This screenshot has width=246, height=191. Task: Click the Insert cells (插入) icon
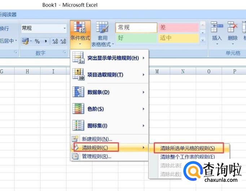click(x=217, y=27)
